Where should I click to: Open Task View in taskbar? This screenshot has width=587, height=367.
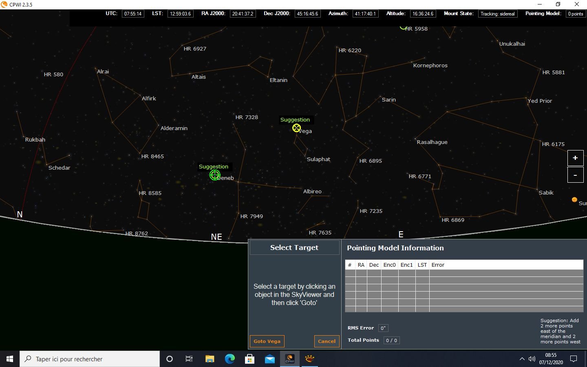click(189, 359)
